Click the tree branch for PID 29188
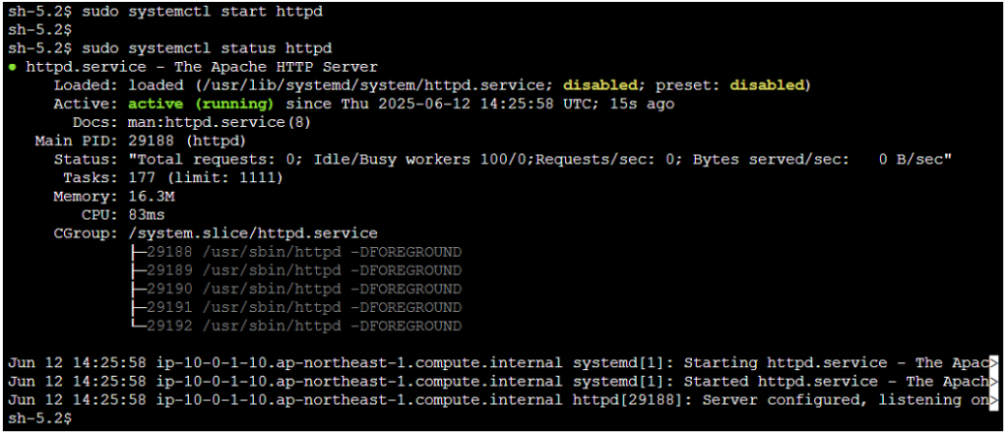Viewport: 1008px width, 436px height. [x=138, y=251]
